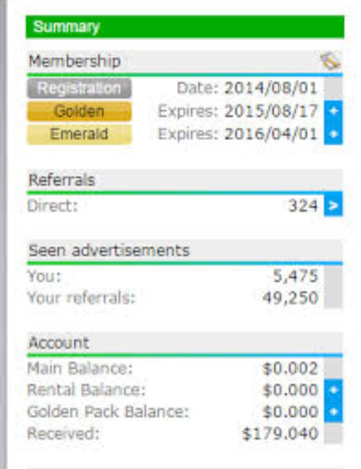The height and width of the screenshot is (469, 361).
Task: Click the Received amount $179.040
Action: [280, 434]
